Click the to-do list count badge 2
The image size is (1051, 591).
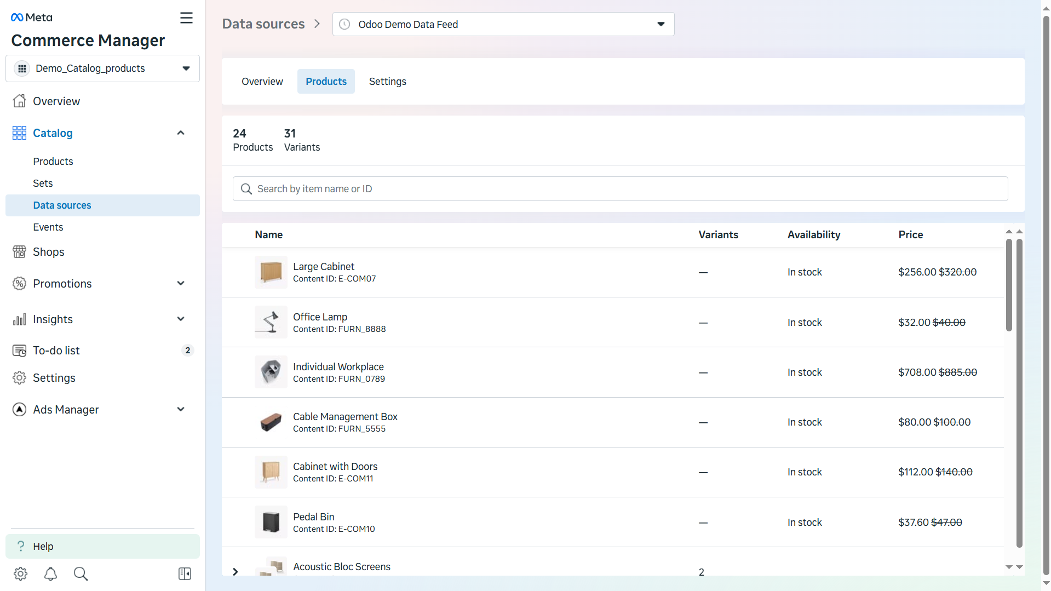[x=188, y=351]
